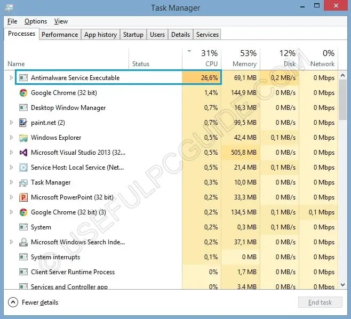Click the scrollbar down arrow
Image resolution: width=351 pixels, height=319 pixels.
pyautogui.click(x=342, y=285)
